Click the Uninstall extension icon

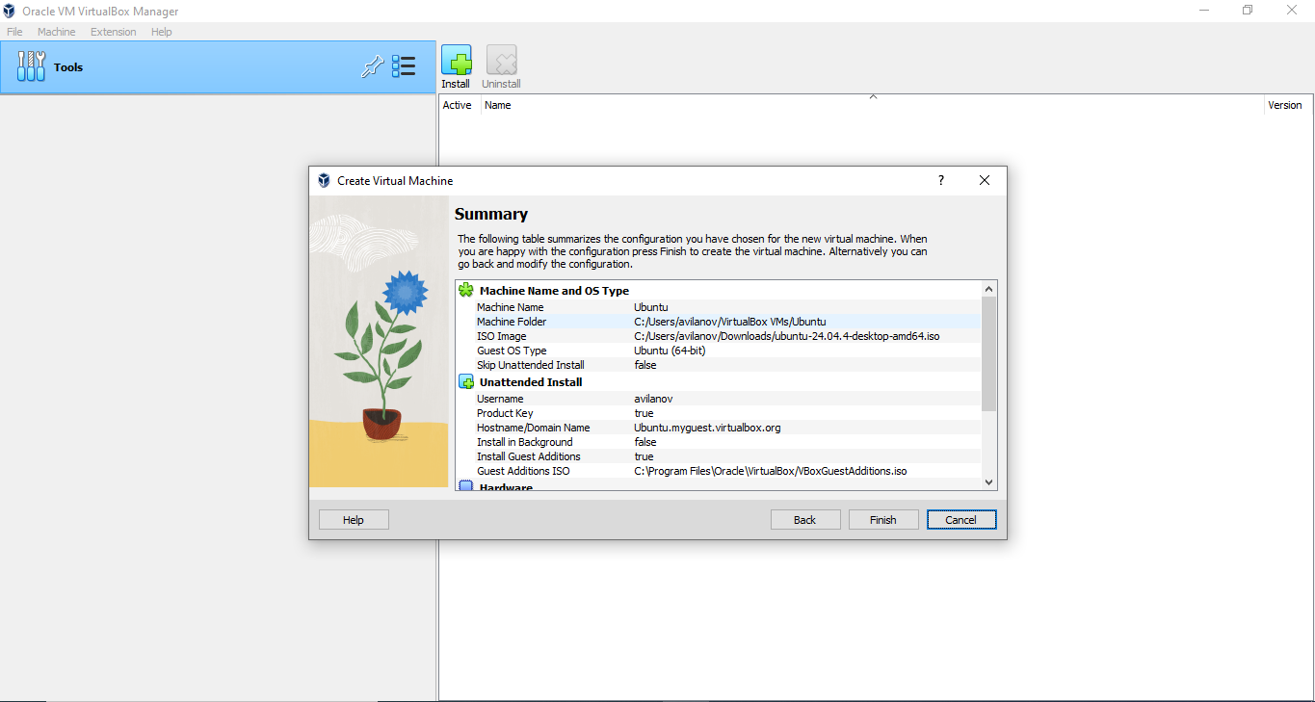(501, 61)
